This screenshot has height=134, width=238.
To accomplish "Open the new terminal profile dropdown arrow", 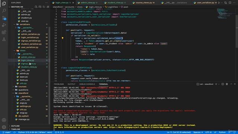I will (219, 84).
